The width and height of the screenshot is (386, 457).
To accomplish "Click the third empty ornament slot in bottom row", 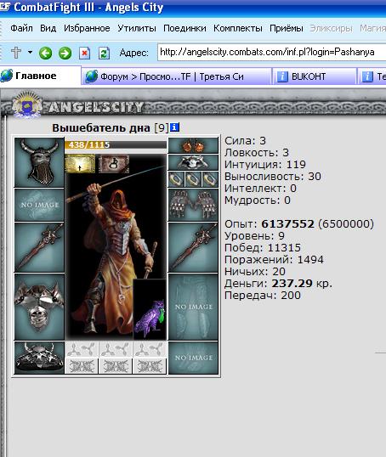I will tap(150, 366).
